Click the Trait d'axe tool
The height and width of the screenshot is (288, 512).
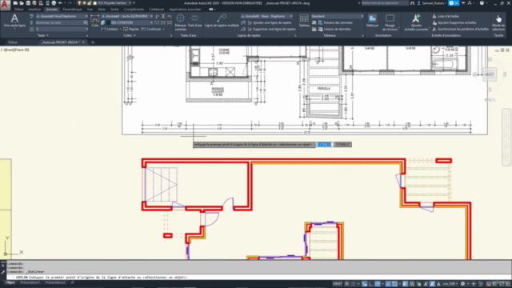click(x=194, y=22)
